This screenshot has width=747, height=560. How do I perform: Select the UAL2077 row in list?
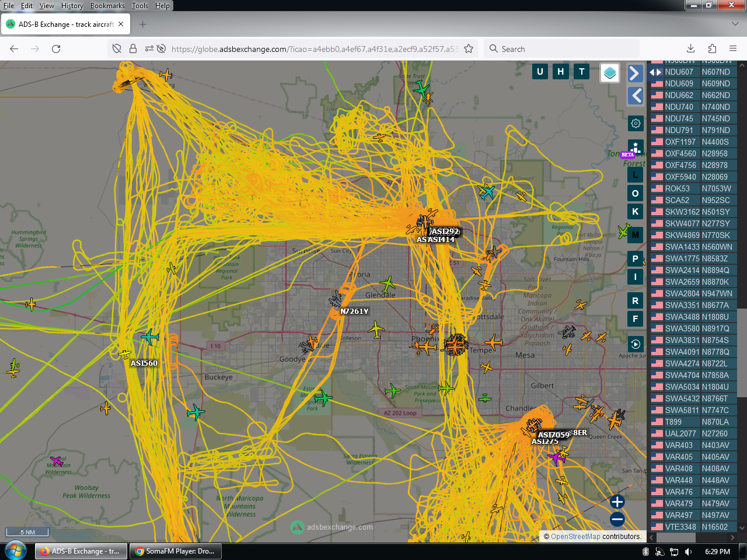tap(693, 433)
